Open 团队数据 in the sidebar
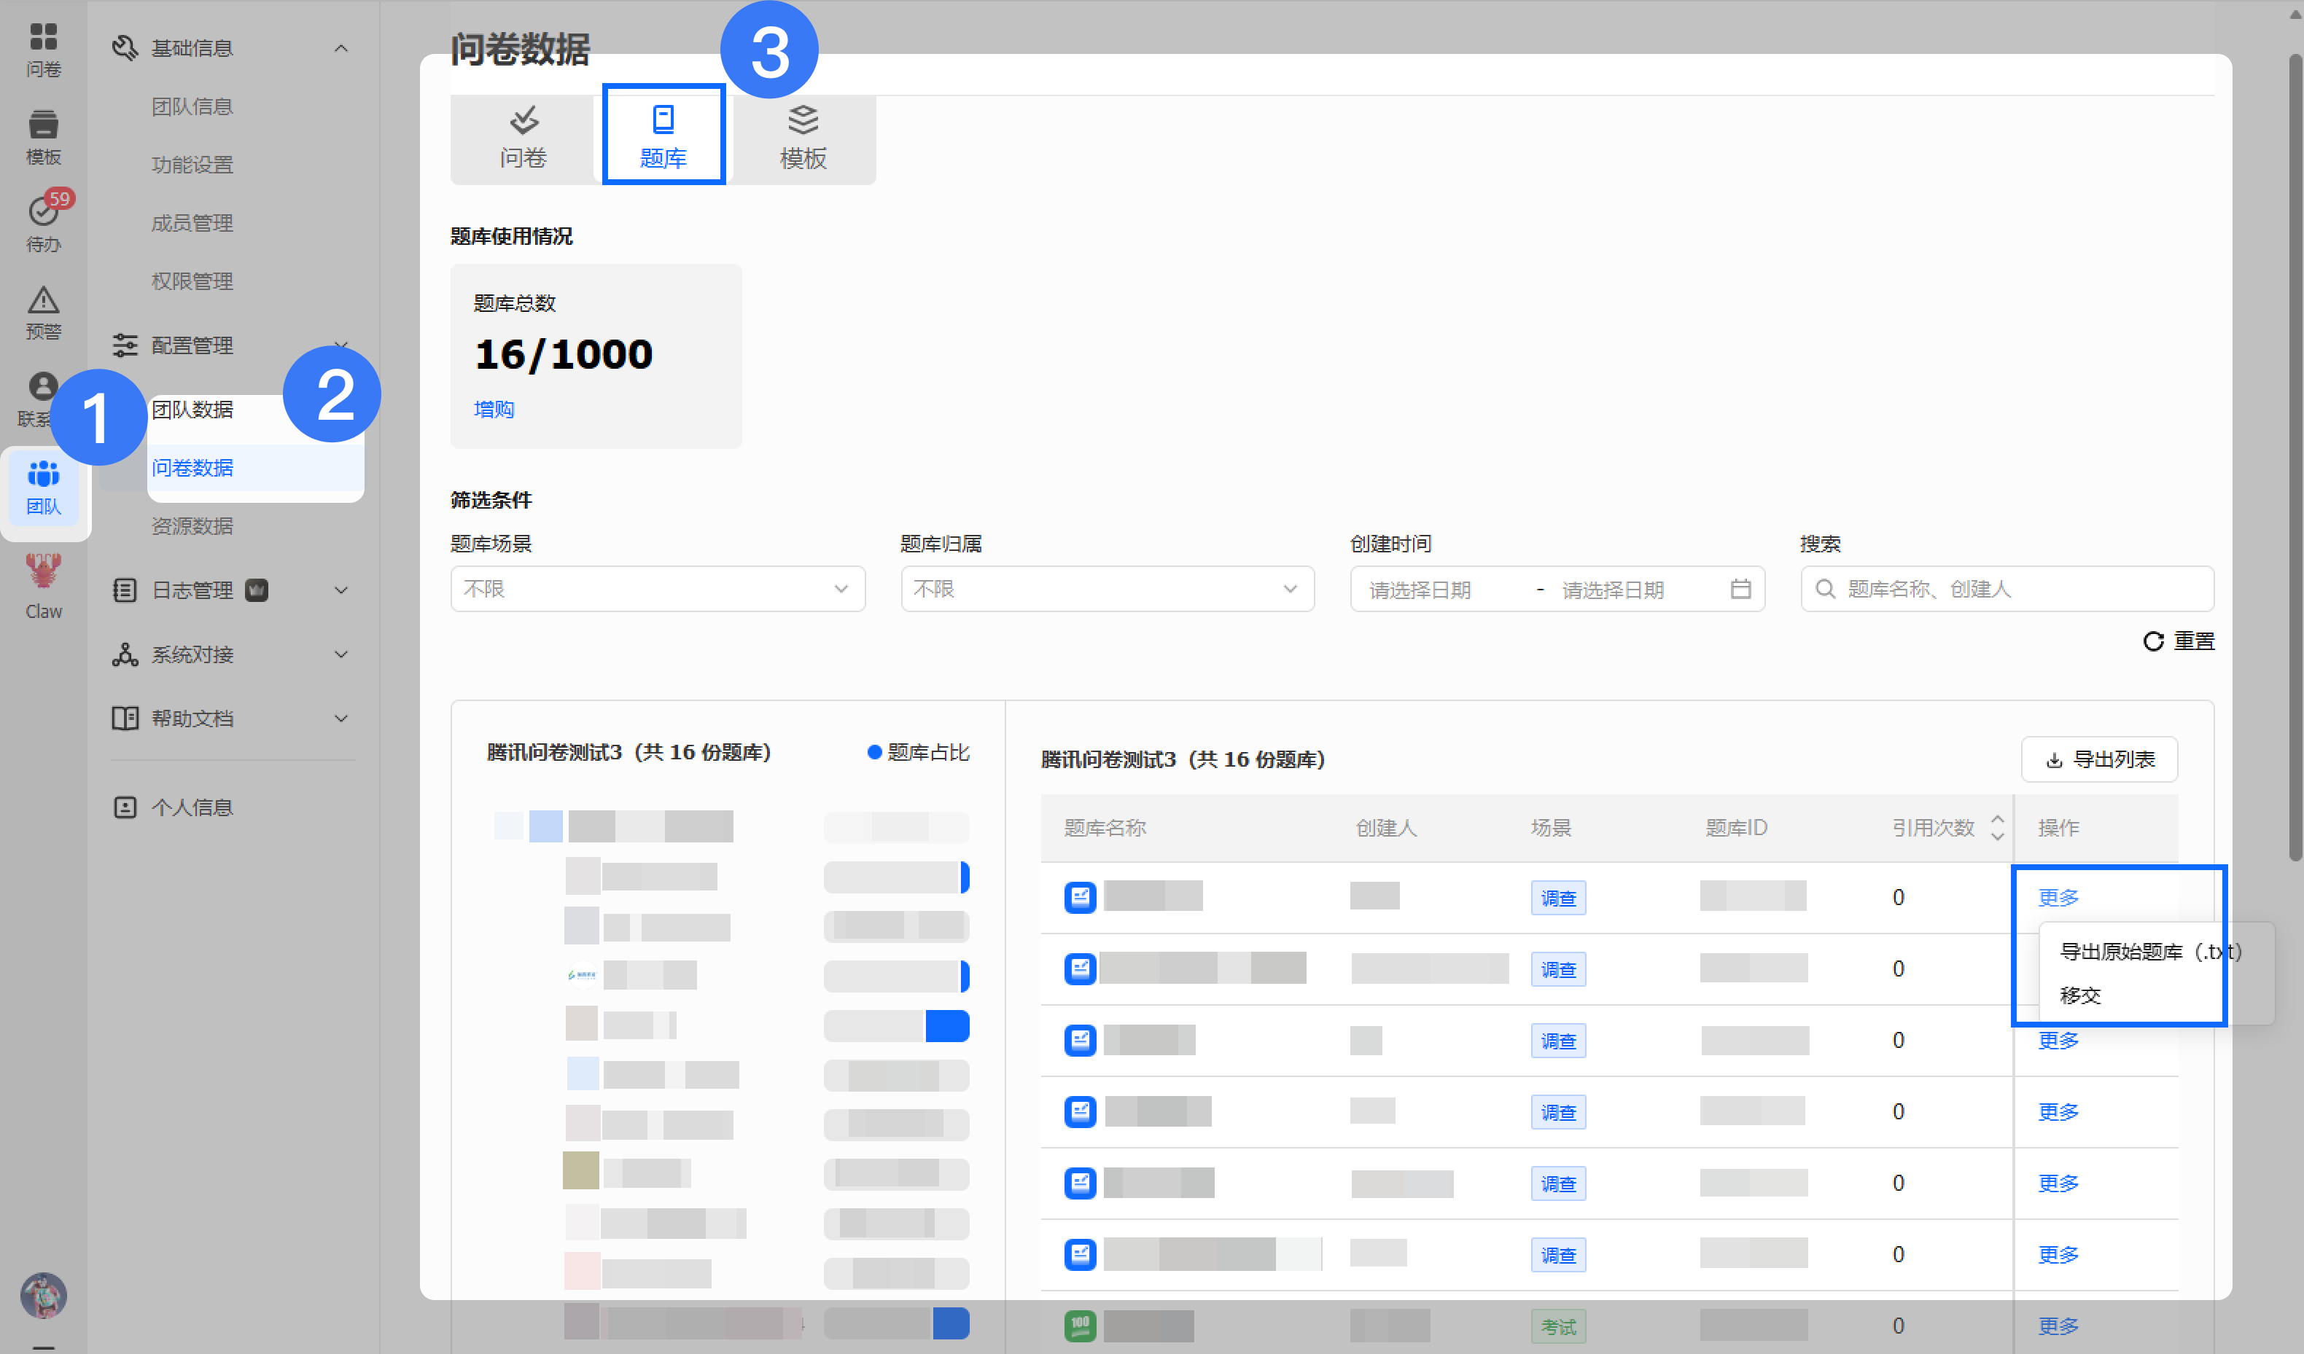 [192, 410]
